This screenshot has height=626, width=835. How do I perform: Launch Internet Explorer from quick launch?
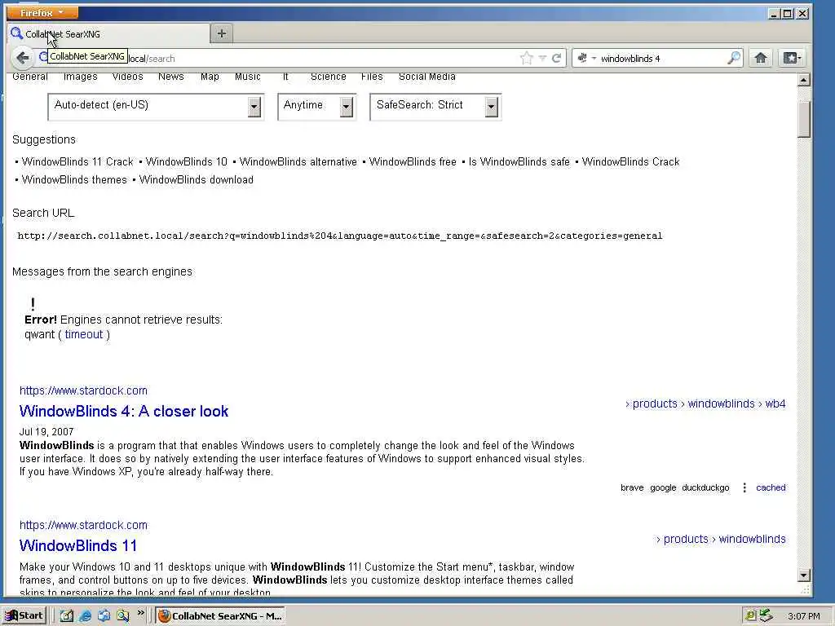pos(85,616)
